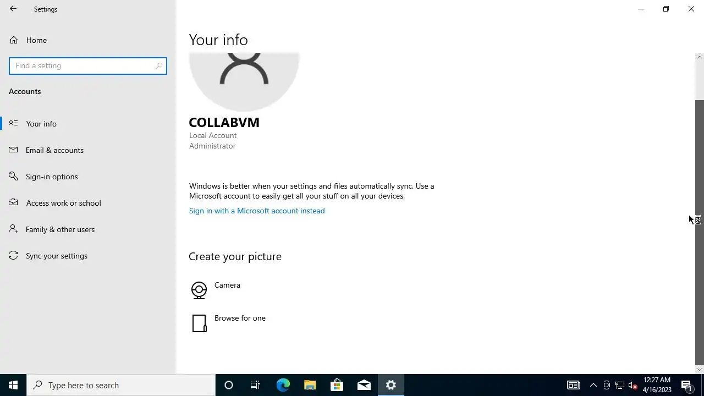Click the Home house icon
The width and height of the screenshot is (704, 396).
tap(14, 40)
